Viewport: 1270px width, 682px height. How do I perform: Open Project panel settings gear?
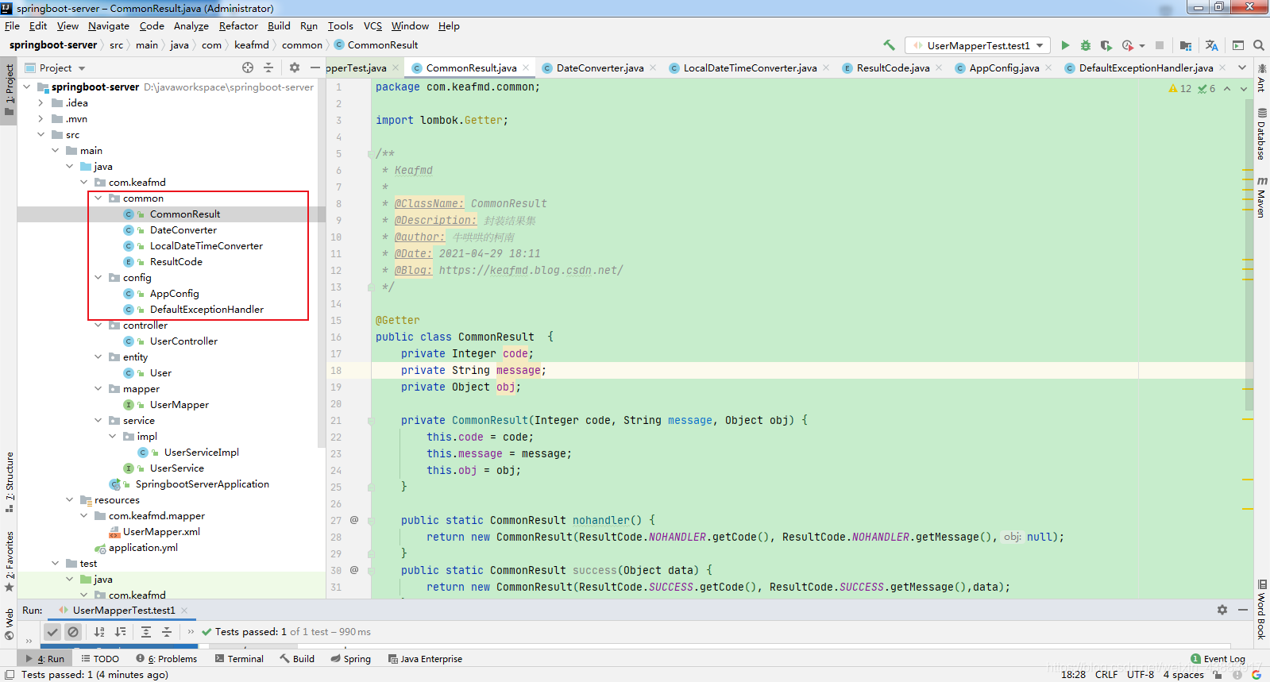point(295,67)
